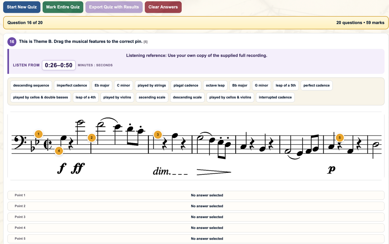Click the Theme B question prompt text

[x=81, y=41]
